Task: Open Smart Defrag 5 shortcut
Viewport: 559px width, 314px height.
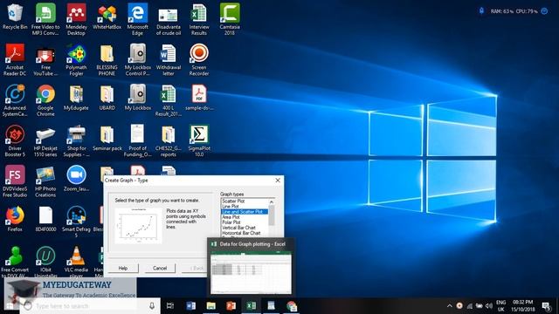Action: pos(76,222)
